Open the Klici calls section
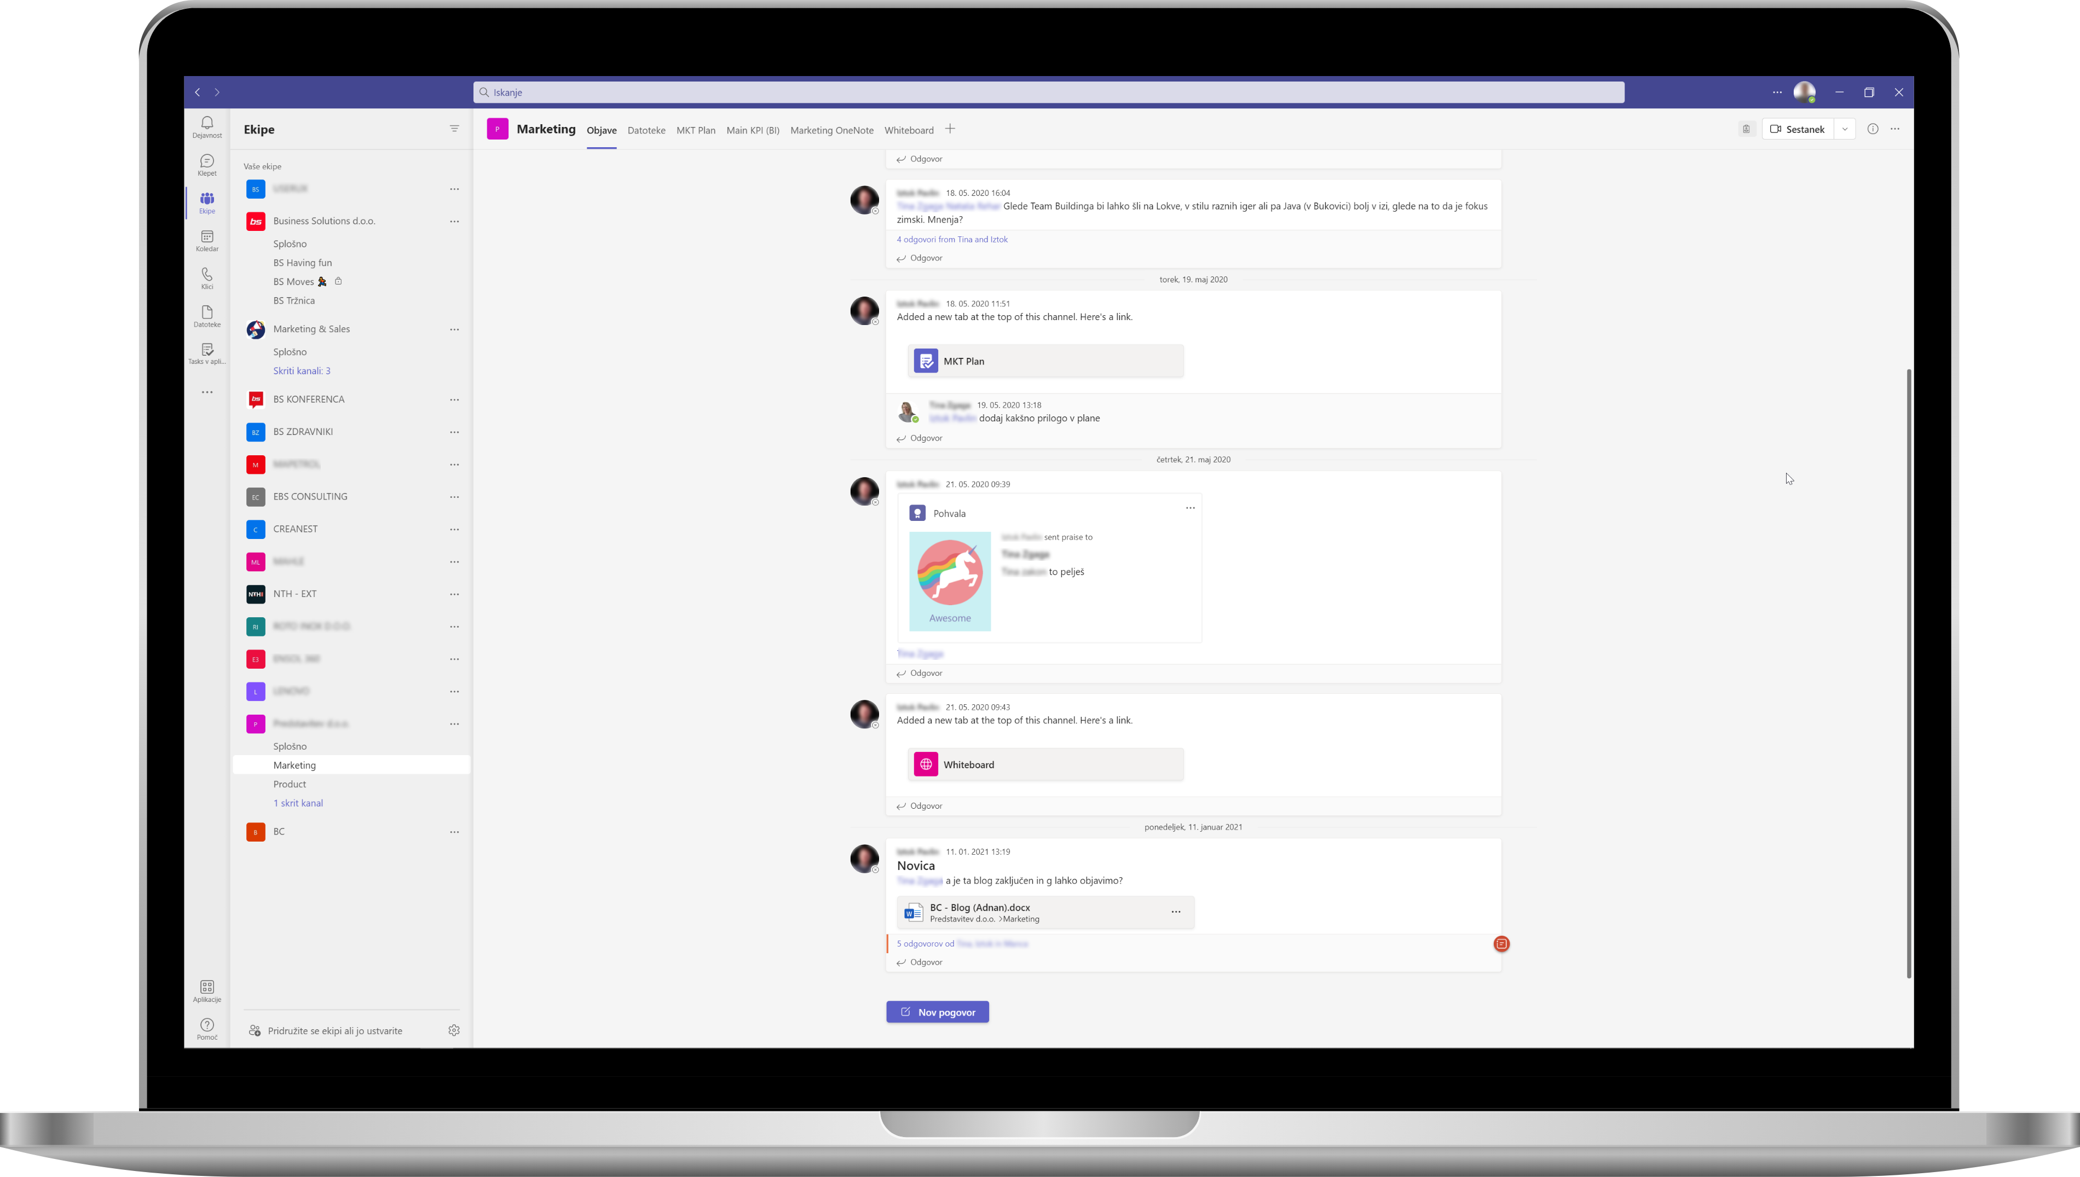This screenshot has height=1177, width=2080. tap(207, 278)
